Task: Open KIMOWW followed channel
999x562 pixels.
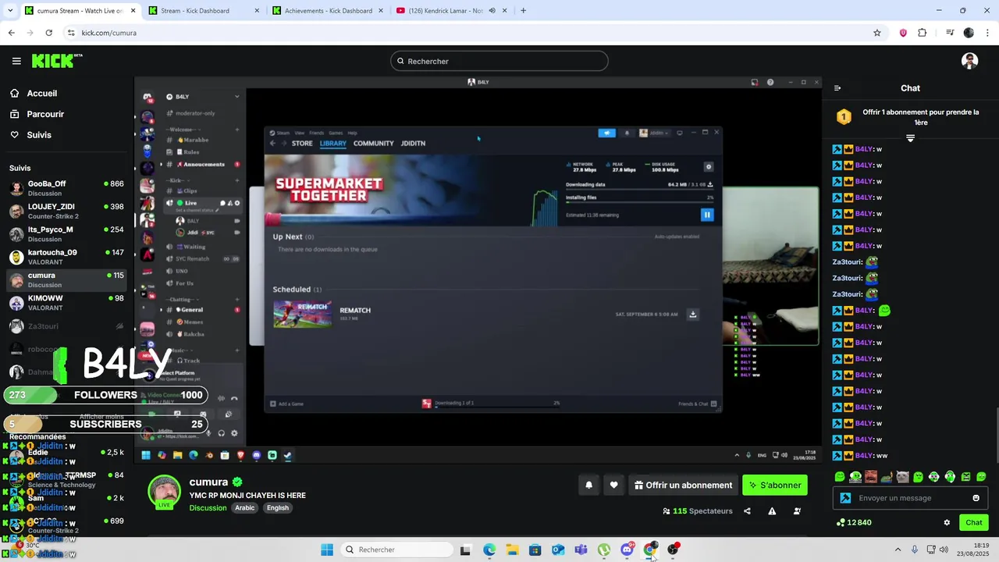Action: click(66, 303)
